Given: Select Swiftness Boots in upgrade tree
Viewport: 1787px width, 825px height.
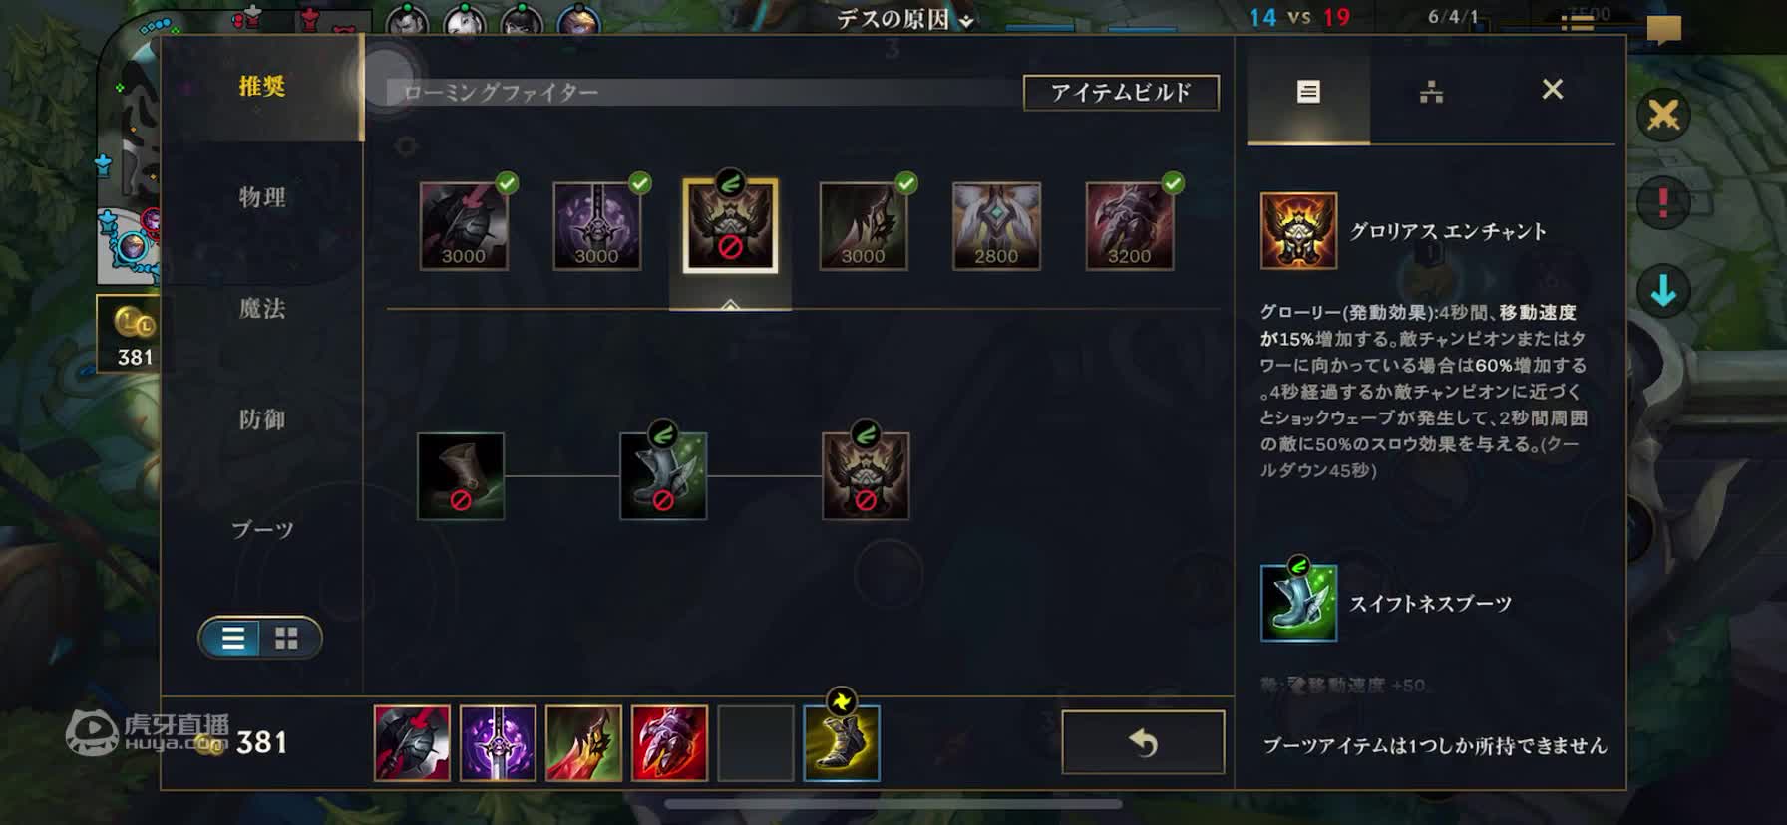Looking at the screenshot, I should [663, 476].
